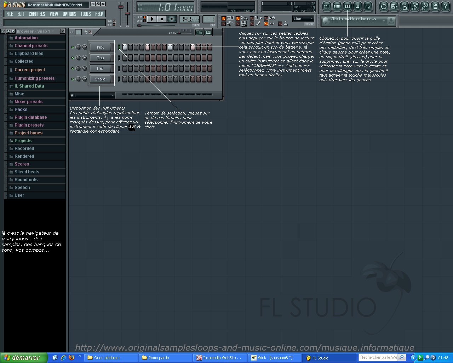The height and width of the screenshot is (363, 453).
Task: Open the All channel filter dropdown
Action: point(92,95)
